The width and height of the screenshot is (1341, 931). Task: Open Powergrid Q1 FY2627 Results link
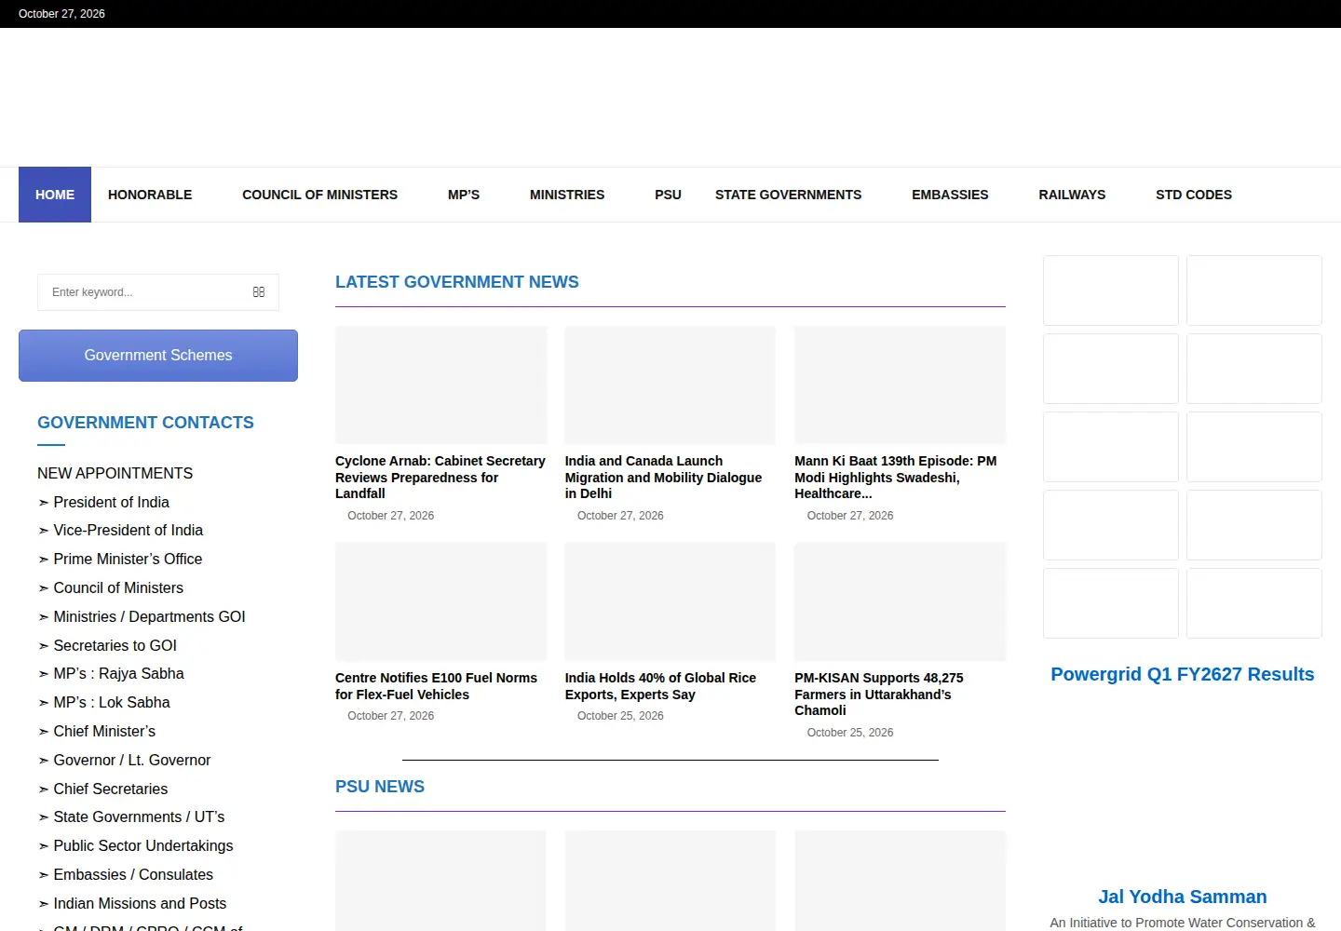point(1183,675)
